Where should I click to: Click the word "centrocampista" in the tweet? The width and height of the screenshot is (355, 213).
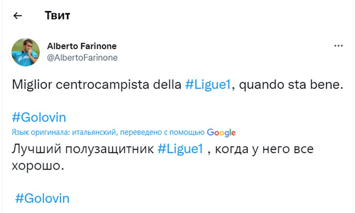pos(102,85)
